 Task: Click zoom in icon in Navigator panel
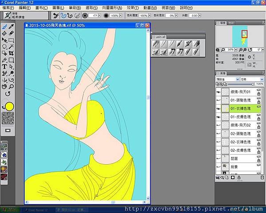[x=245, y=50]
